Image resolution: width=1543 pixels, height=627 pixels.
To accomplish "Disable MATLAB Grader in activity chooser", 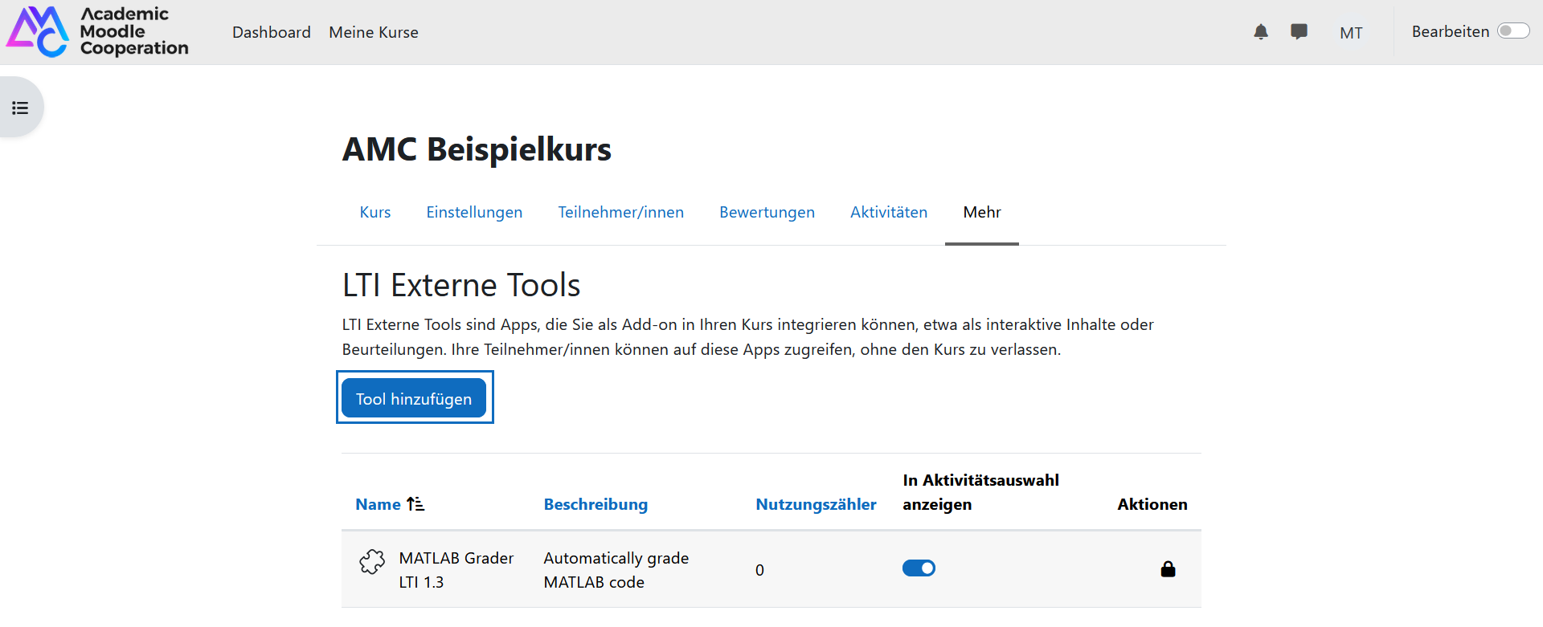I will click(919, 568).
